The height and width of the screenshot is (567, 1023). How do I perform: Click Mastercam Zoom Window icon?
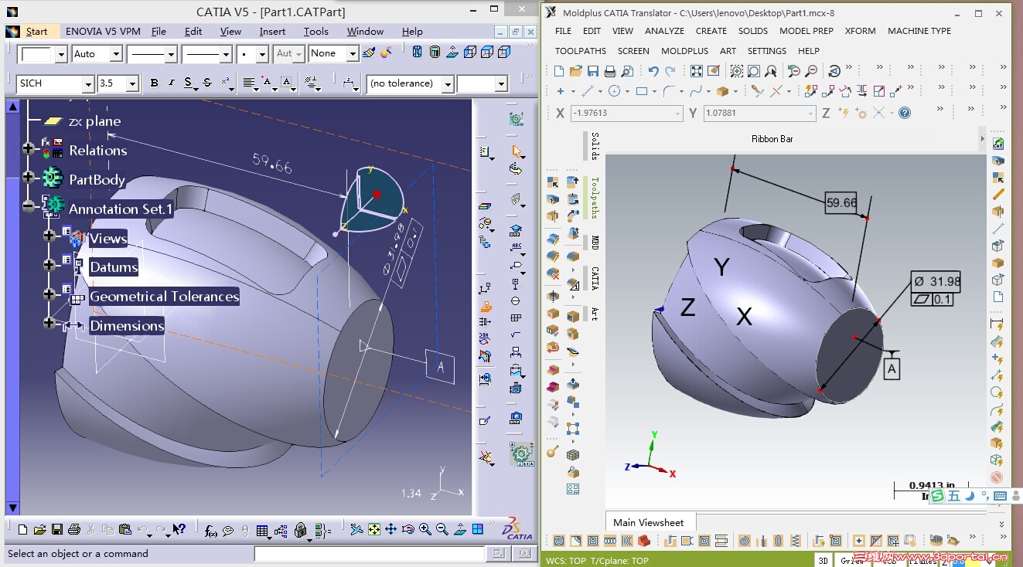pyautogui.click(x=737, y=71)
